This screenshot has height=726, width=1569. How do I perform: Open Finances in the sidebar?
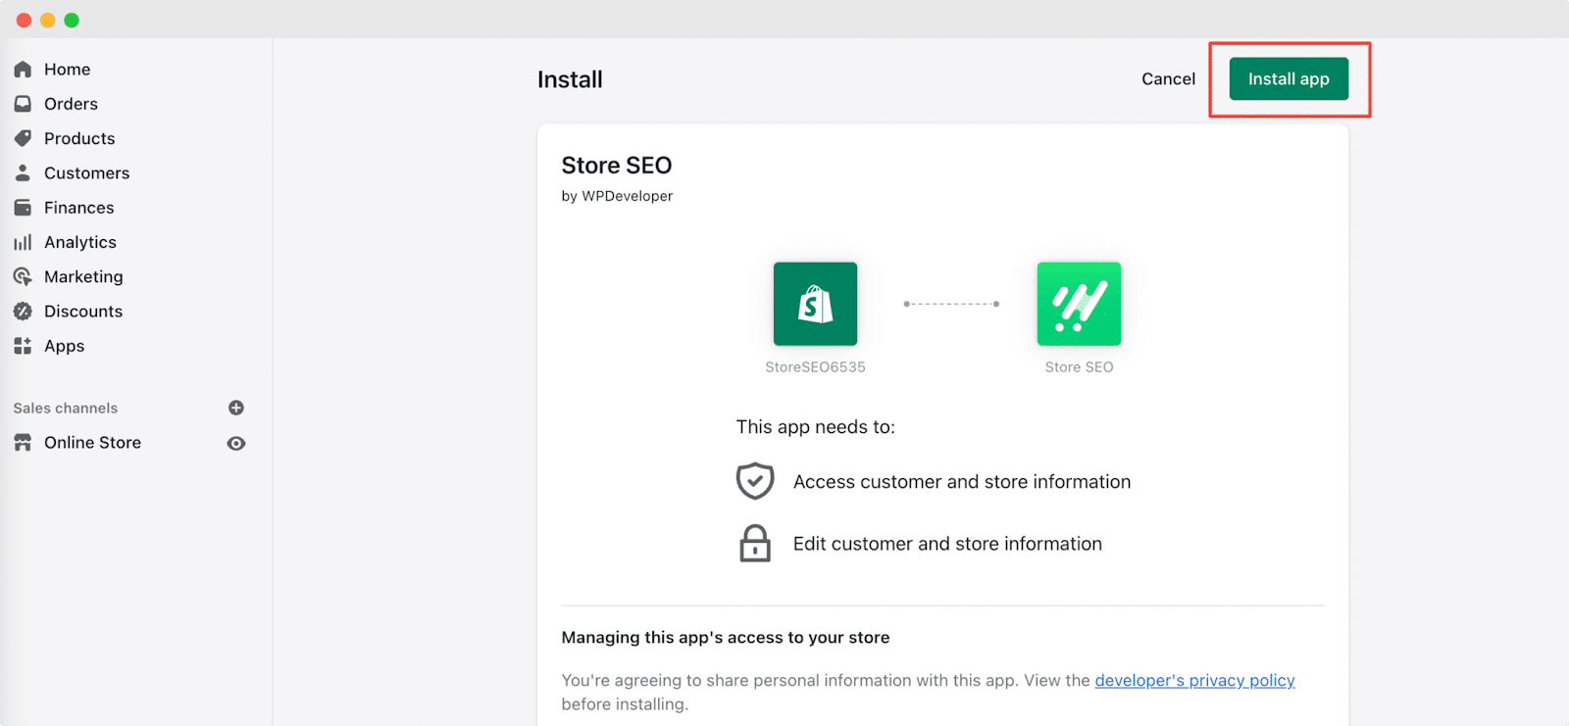(x=78, y=208)
